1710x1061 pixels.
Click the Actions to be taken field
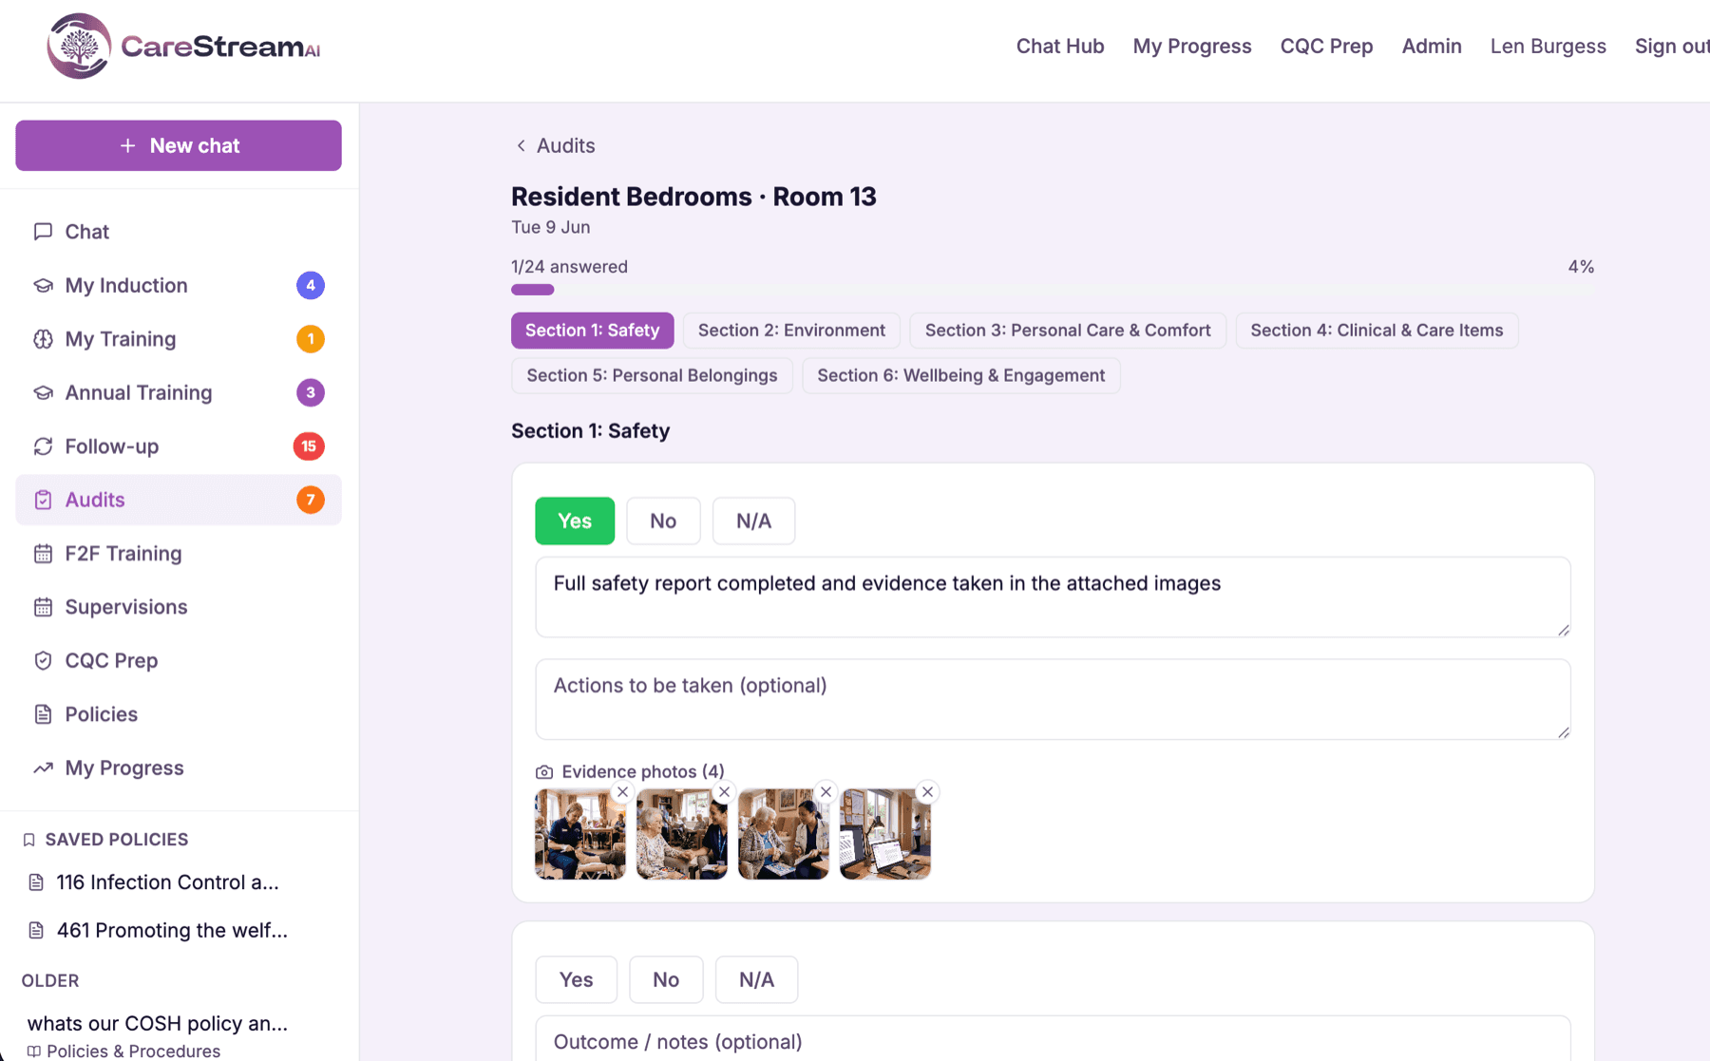pyautogui.click(x=1053, y=699)
